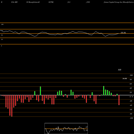Click the -80 label on MR axis

click(131, 114)
